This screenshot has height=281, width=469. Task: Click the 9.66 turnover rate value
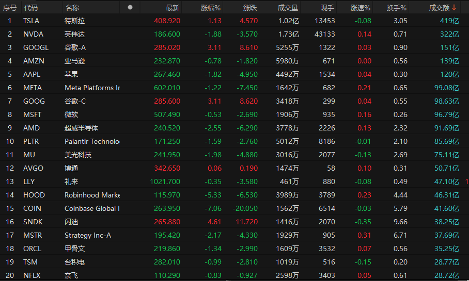pos(400,222)
